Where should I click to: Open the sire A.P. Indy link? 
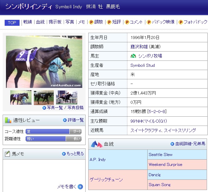(x=98, y=160)
